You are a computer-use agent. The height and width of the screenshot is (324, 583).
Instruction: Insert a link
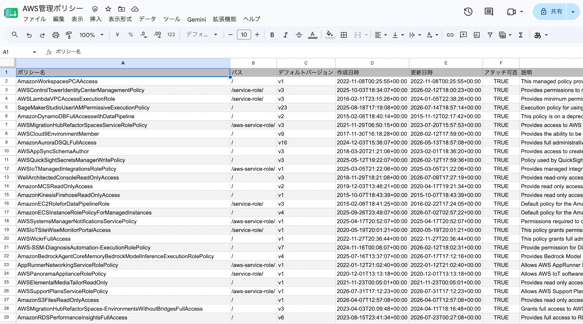point(450,35)
